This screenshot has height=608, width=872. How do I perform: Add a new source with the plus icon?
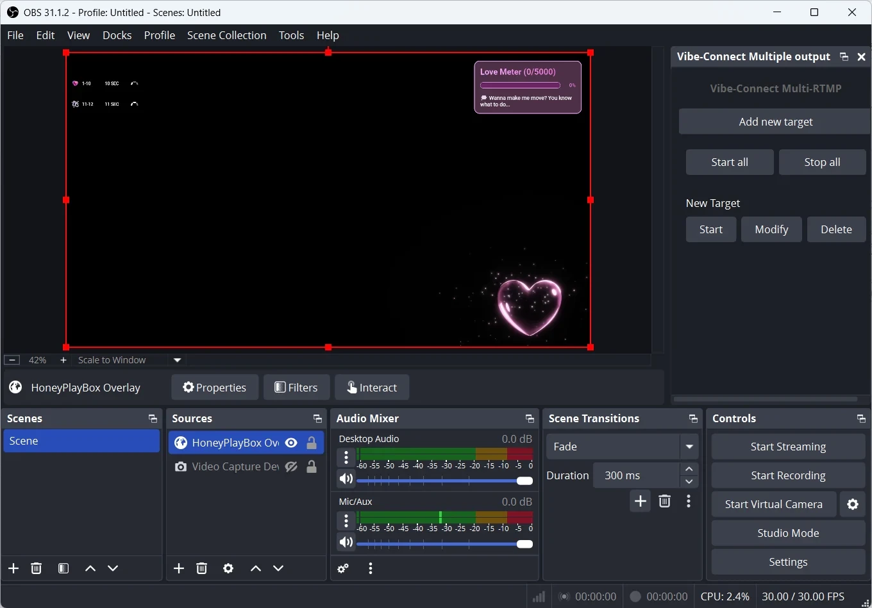[179, 568]
